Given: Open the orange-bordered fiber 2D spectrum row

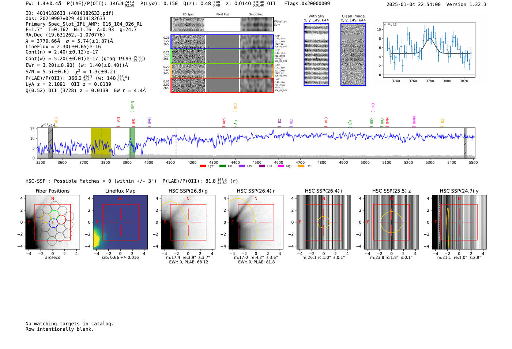Looking at the screenshot, I should (x=222, y=71).
